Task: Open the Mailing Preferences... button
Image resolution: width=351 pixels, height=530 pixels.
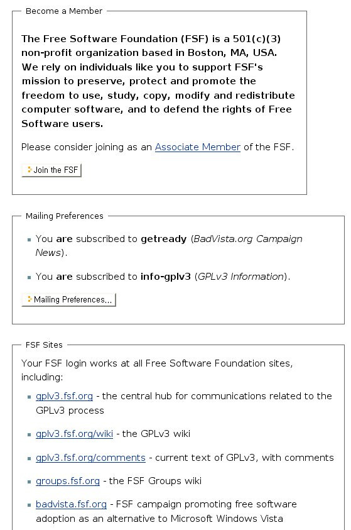Action: coord(69,299)
